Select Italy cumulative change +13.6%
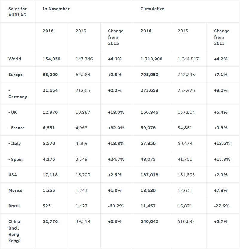Viewport: 240px width, 249px height. tap(222, 143)
